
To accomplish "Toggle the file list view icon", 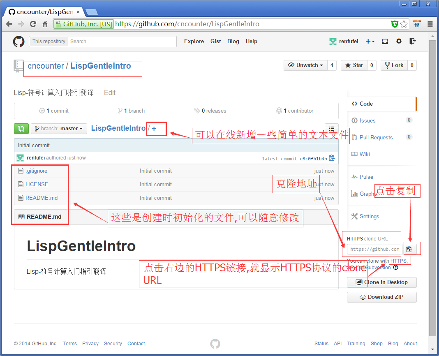I will tap(331, 129).
